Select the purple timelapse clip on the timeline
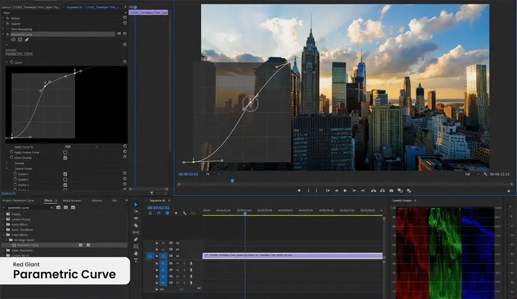The image size is (517, 299). point(292,255)
